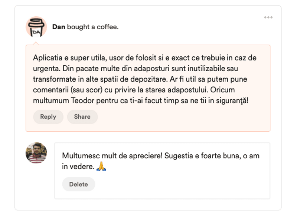Screen dimensions: 297x214
Task: Click 'comentarii (sau scor)' phrase in message
Action: pyautogui.click(x=68, y=90)
